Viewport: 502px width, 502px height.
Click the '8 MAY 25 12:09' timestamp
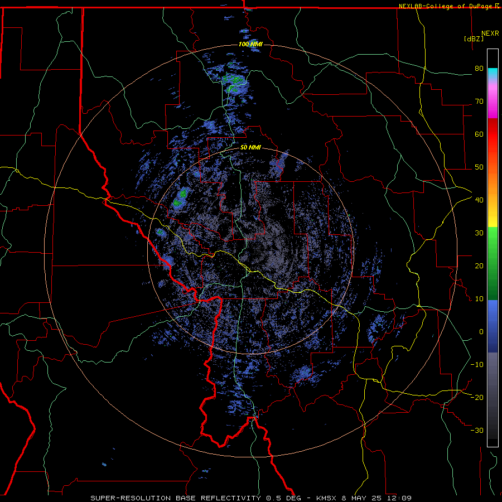(x=377, y=498)
